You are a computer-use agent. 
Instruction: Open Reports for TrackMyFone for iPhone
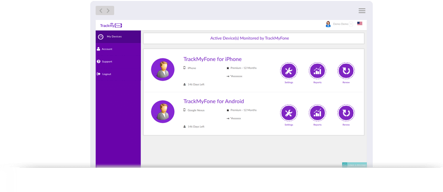317,71
